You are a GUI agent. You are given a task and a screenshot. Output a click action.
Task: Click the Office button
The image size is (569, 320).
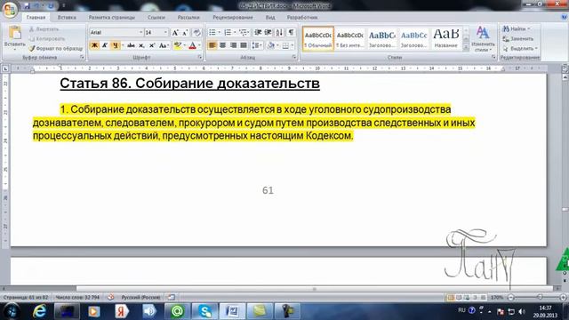[x=10, y=9]
